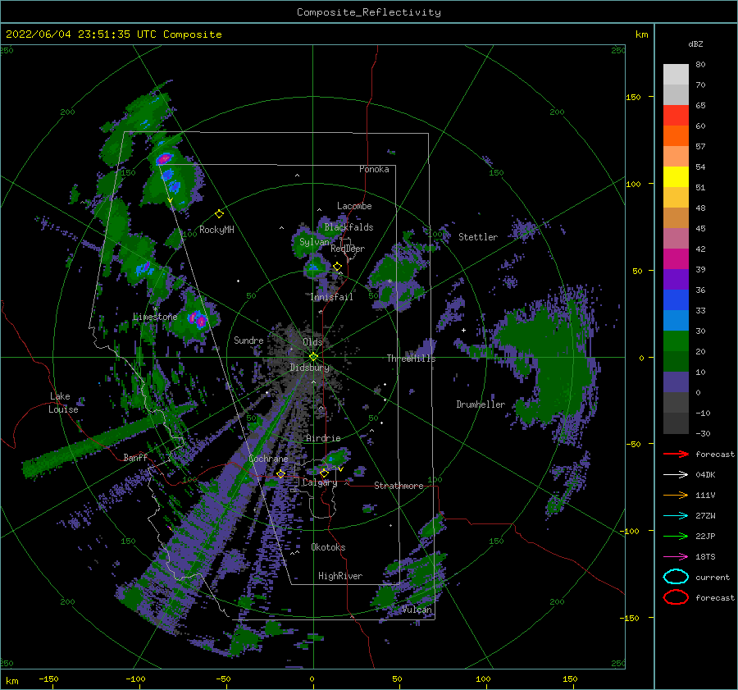Screen dimensions: 738x690
Task: Click the Calgary map label
Action: click(x=320, y=482)
